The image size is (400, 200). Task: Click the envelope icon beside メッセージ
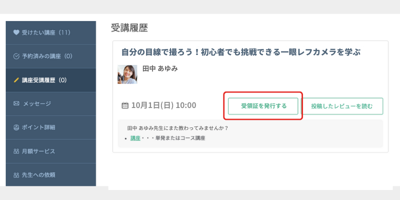click(x=16, y=103)
